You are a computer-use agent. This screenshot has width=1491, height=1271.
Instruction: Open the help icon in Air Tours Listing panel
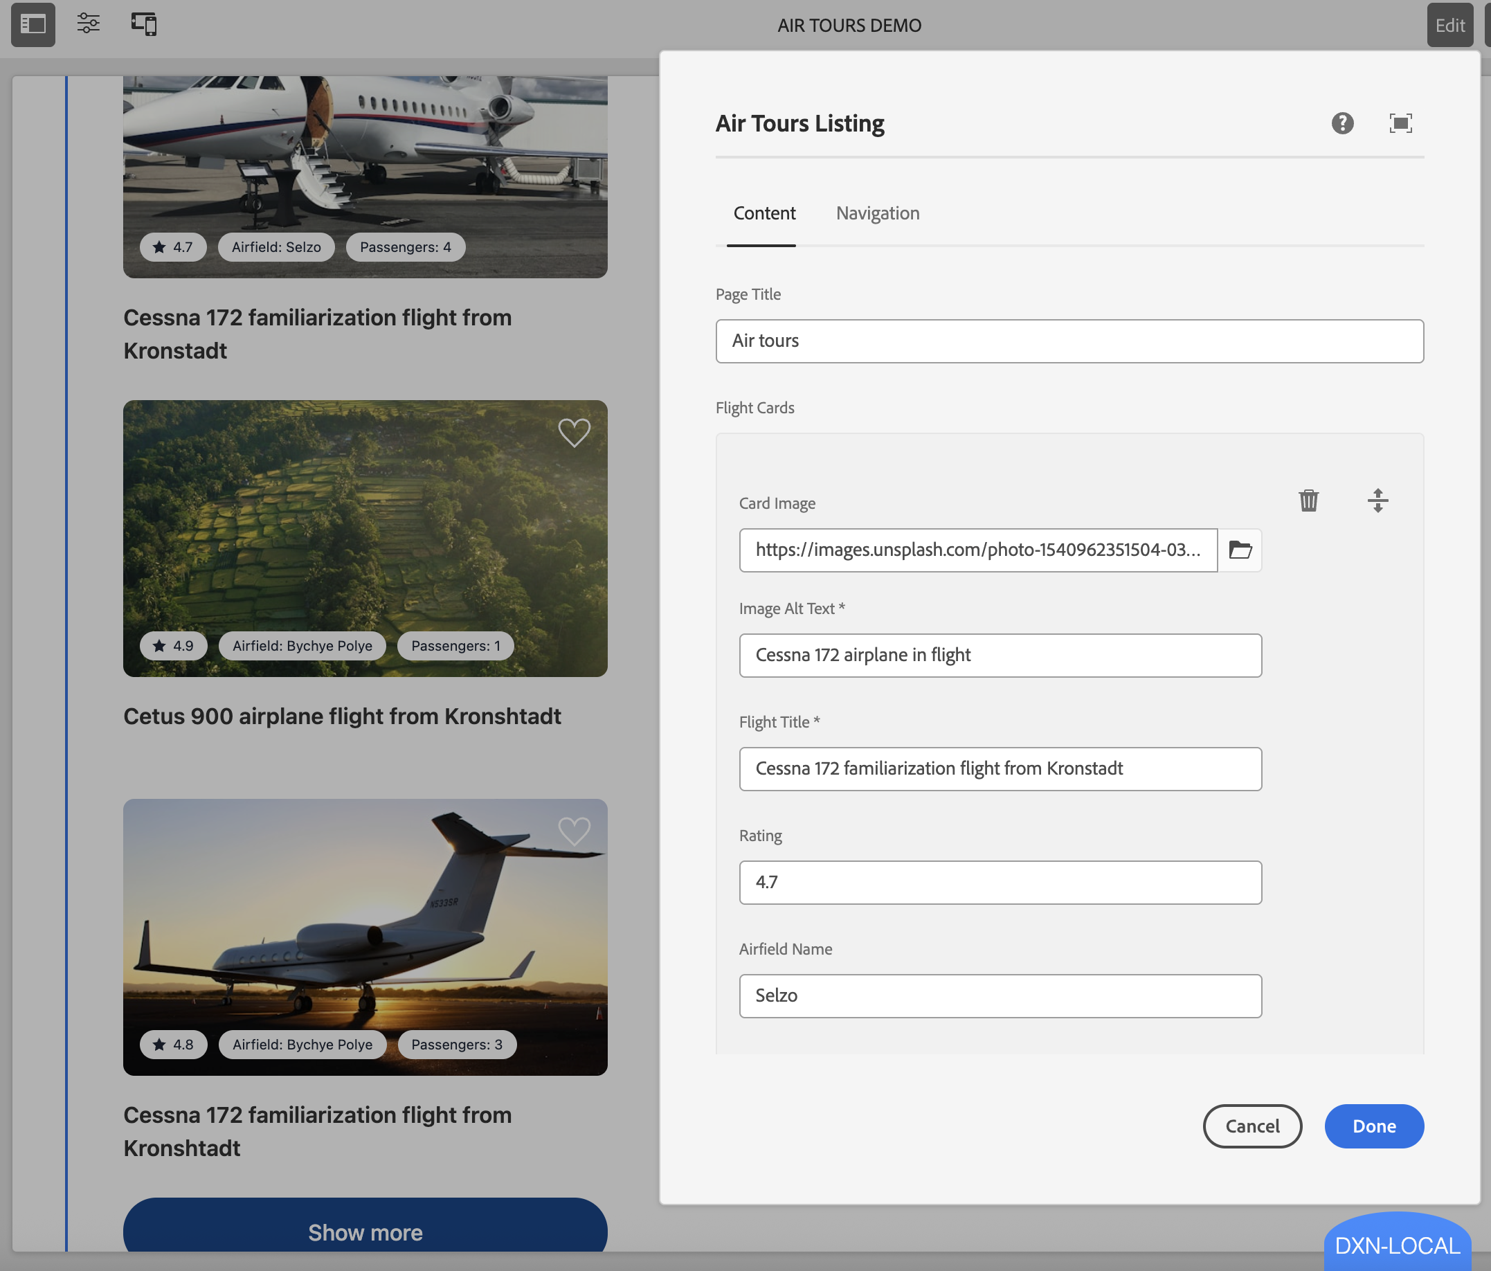[1341, 124]
